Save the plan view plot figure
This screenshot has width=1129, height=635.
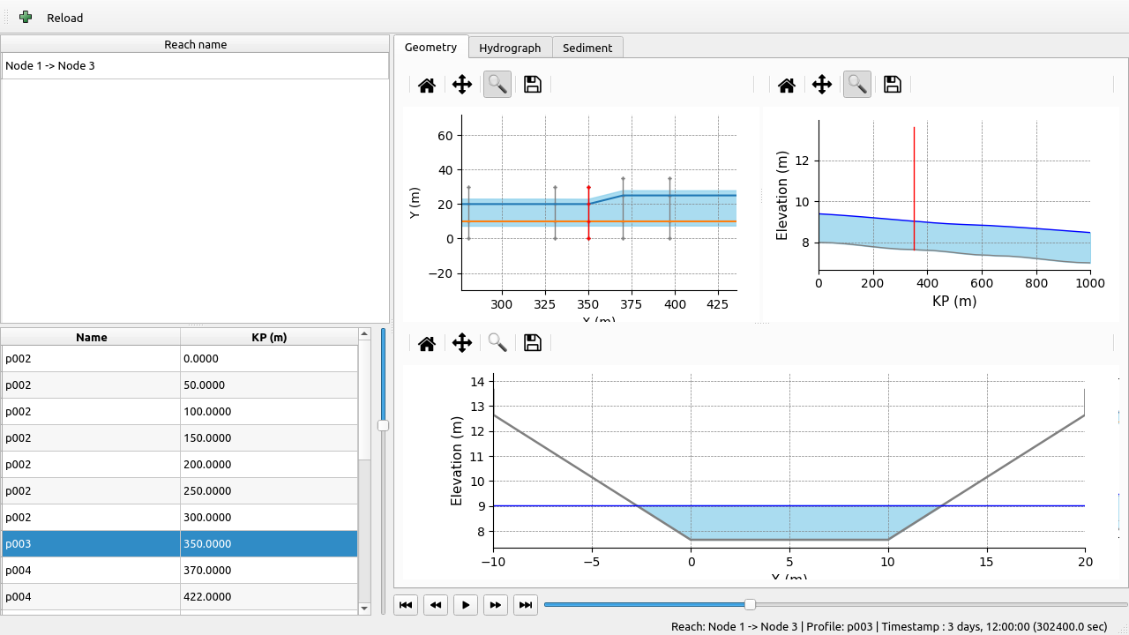533,85
